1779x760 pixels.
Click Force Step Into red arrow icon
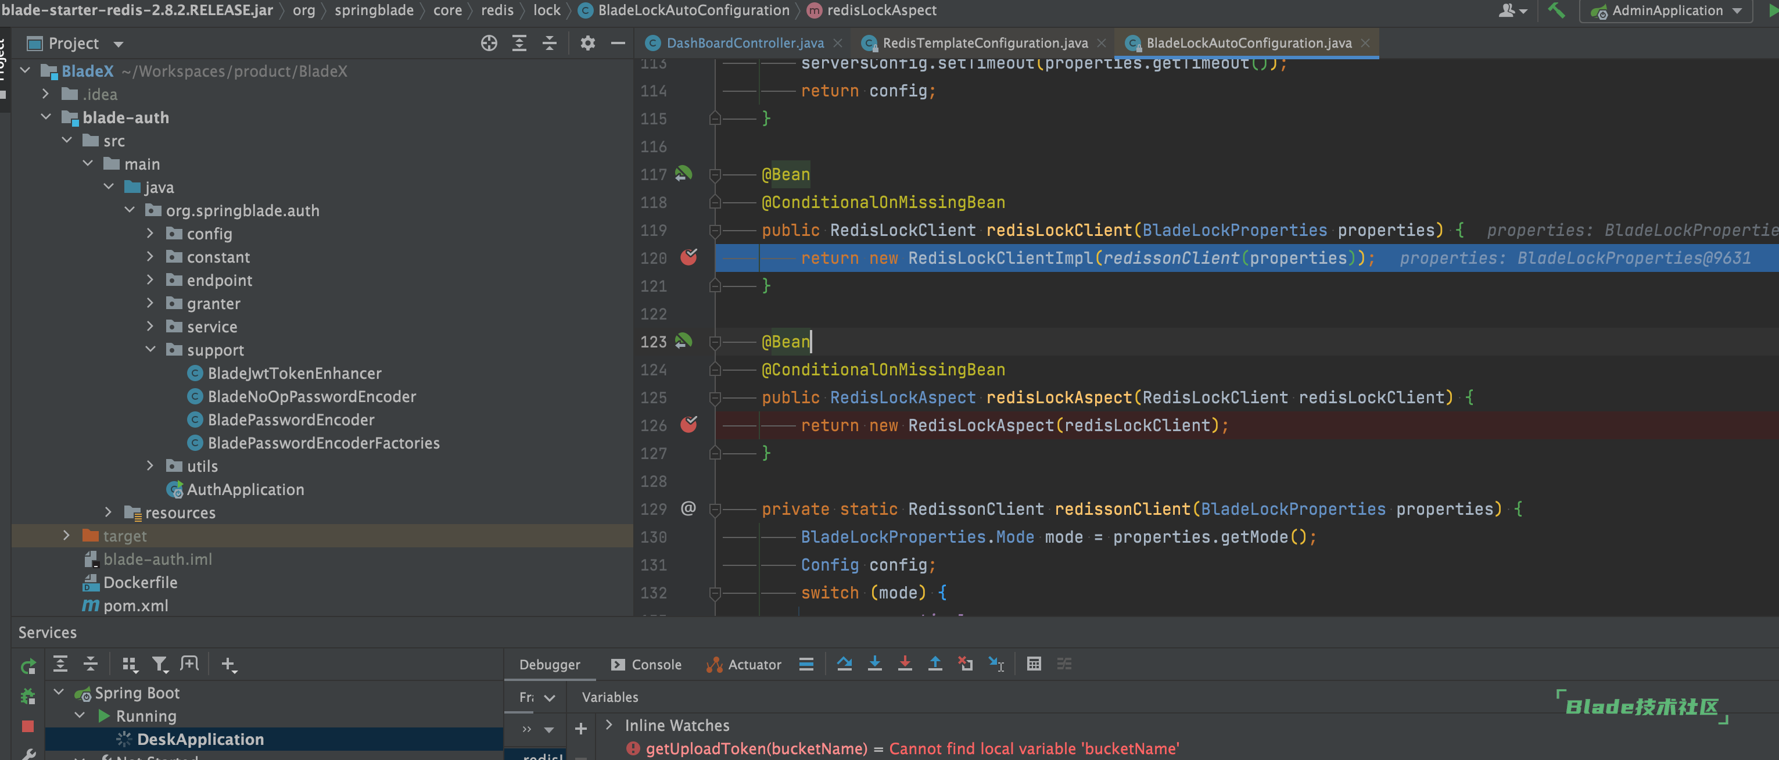point(905,664)
